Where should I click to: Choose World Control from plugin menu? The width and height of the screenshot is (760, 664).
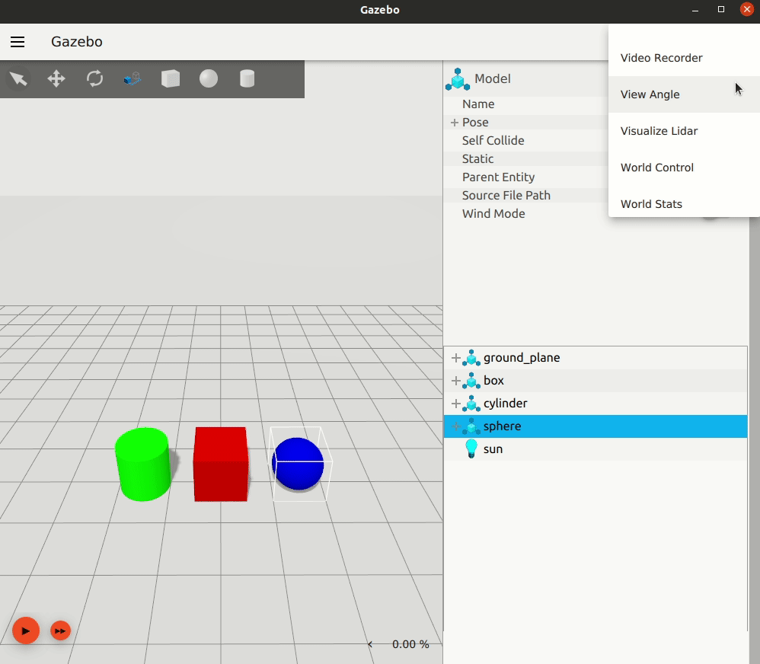point(684,168)
